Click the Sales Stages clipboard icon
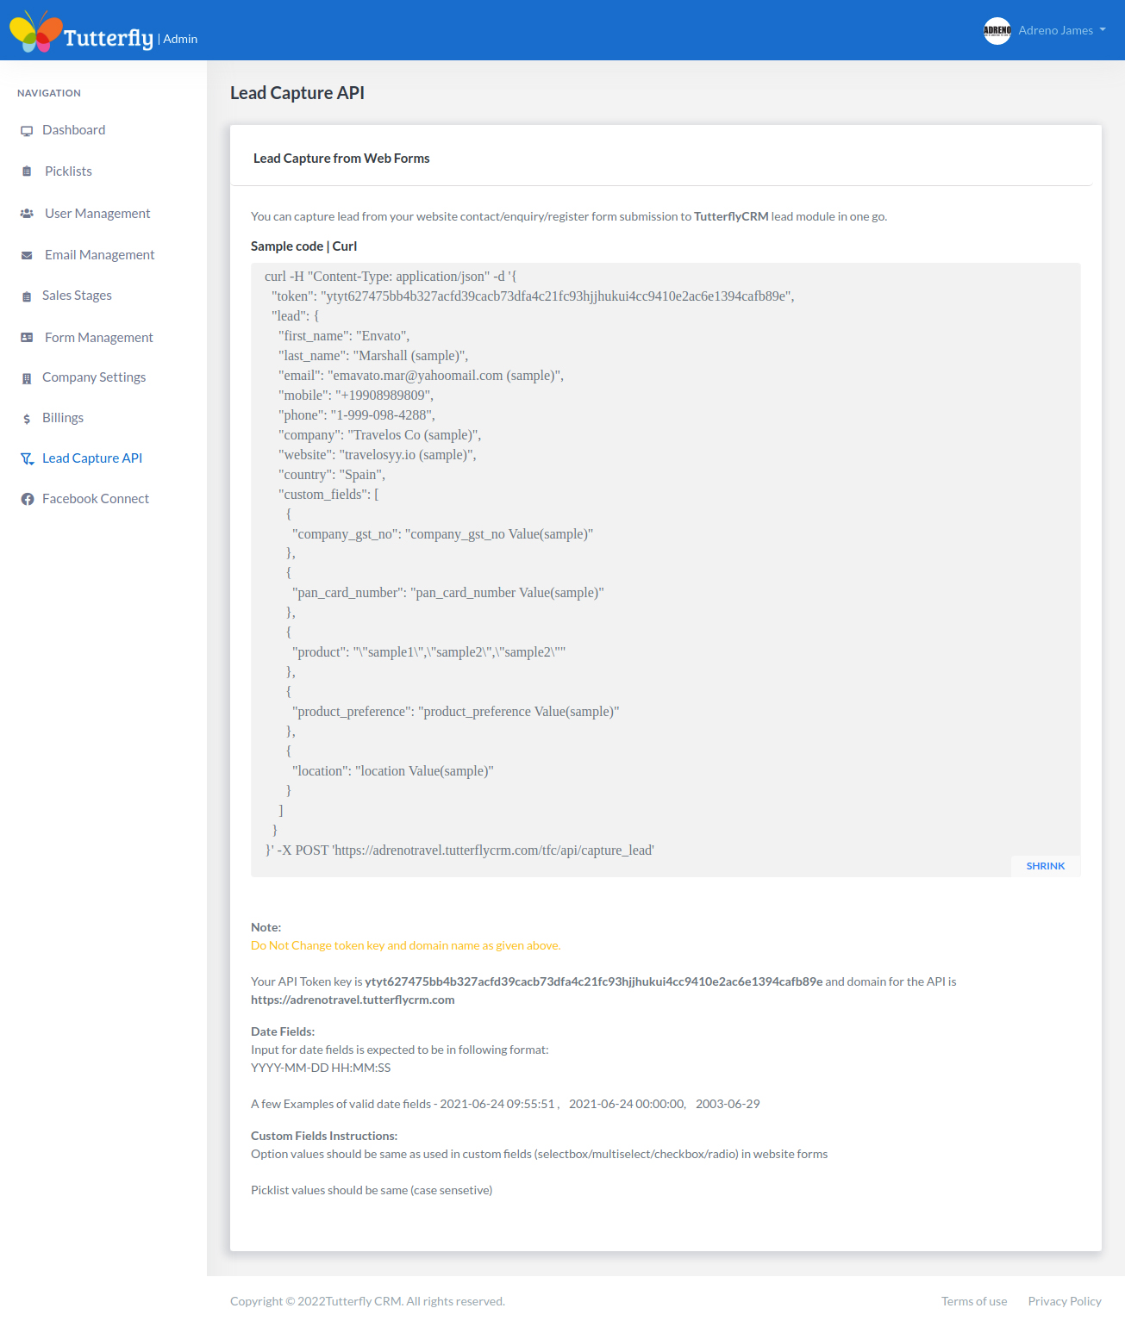The height and width of the screenshot is (1327, 1125). [x=27, y=296]
